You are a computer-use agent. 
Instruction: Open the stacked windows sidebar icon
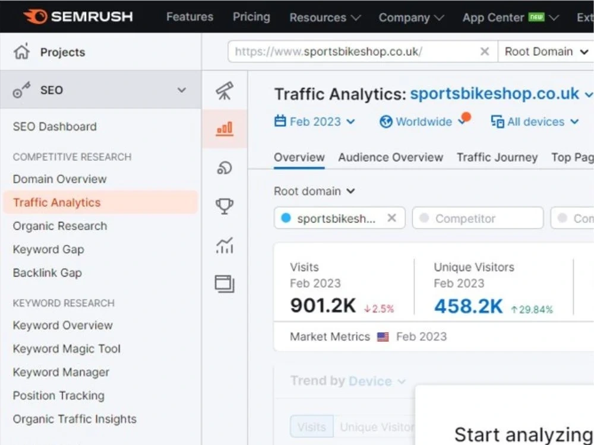pyautogui.click(x=225, y=284)
